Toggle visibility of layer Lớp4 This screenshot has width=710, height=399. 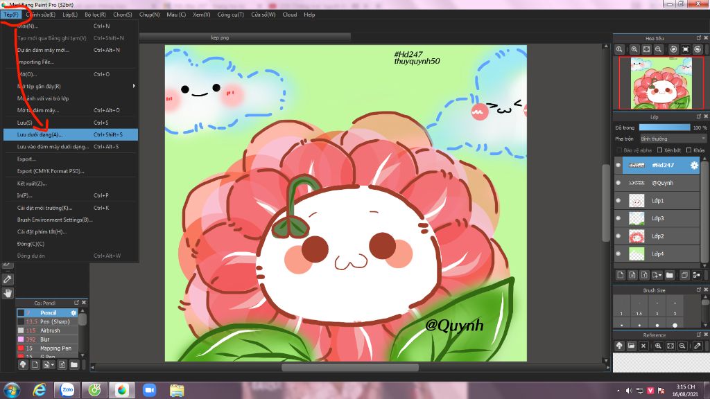coord(618,254)
